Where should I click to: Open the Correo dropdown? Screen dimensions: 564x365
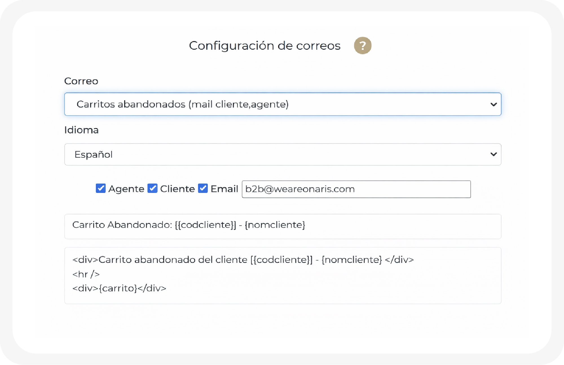tap(283, 104)
